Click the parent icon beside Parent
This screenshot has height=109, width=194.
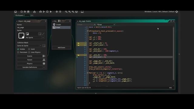[x=44, y=60]
